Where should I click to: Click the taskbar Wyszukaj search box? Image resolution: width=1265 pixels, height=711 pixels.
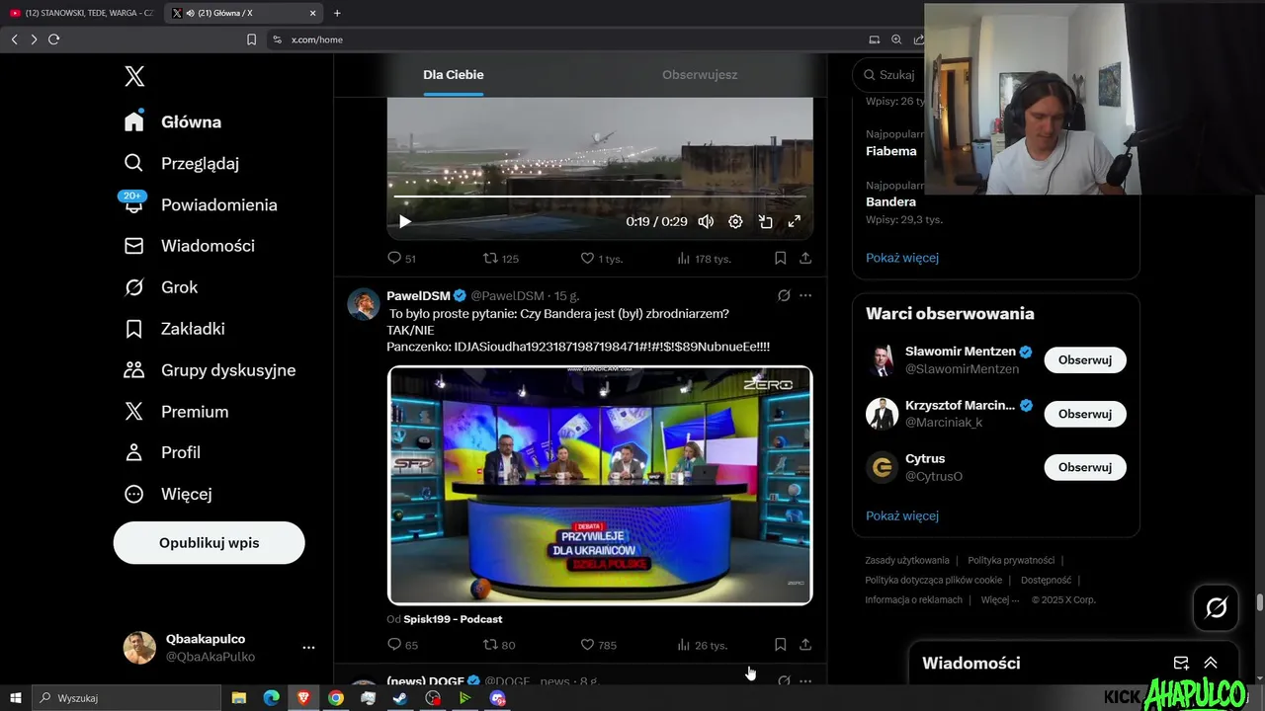(126, 698)
